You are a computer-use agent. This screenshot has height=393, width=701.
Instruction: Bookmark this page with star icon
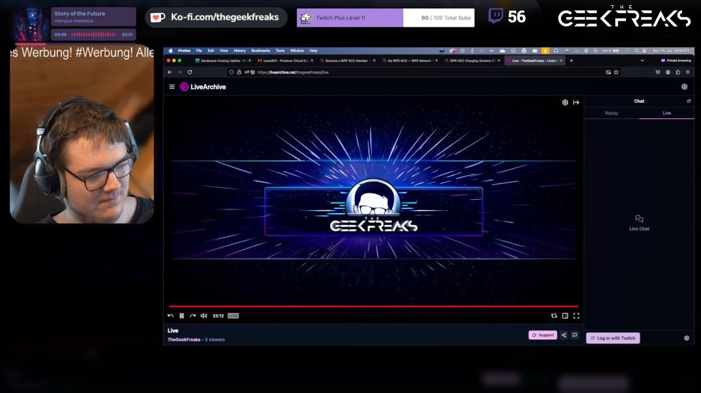point(616,72)
